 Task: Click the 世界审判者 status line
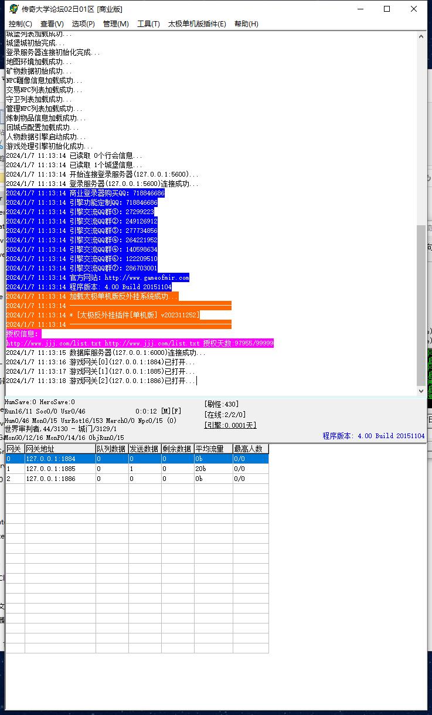61,429
